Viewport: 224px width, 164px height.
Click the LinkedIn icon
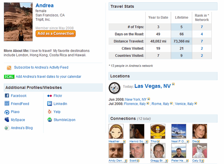(49, 104)
